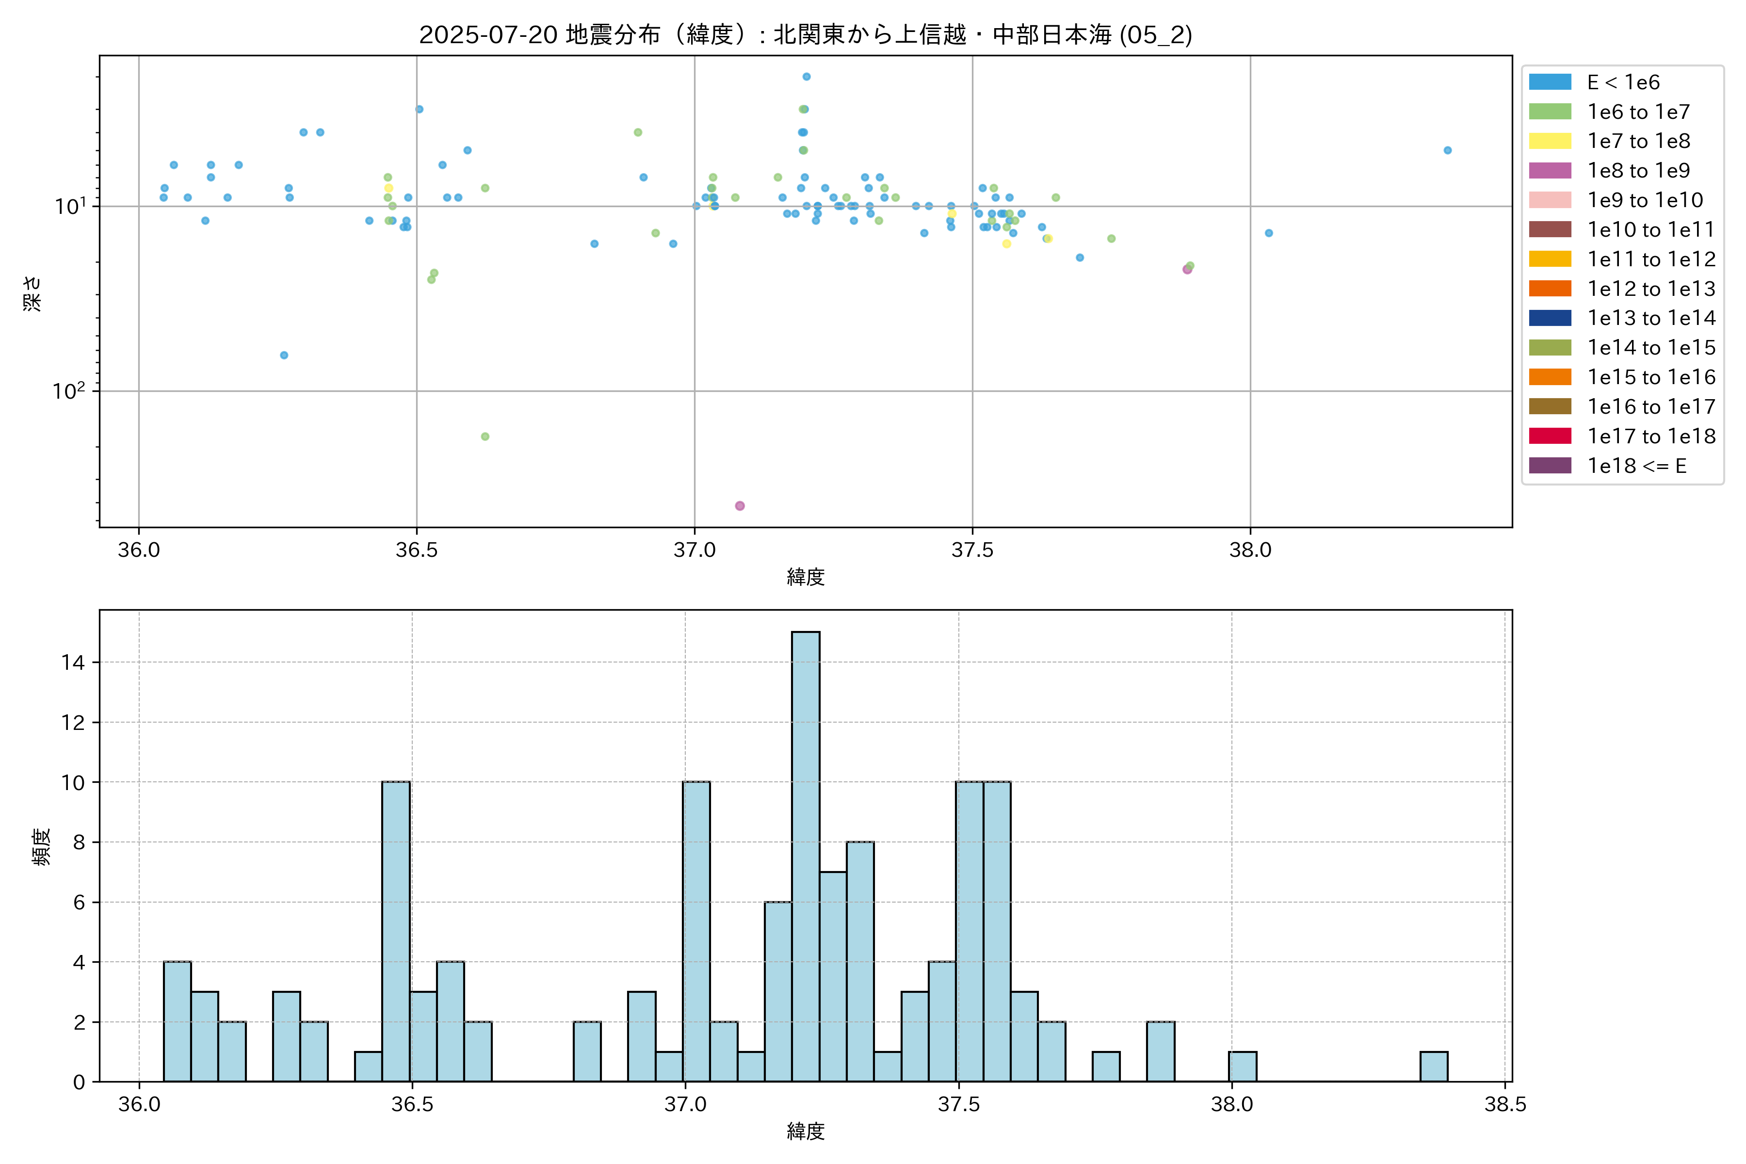This screenshot has width=1746, height=1164.
Task: Click the blue E < 1e6 legend swatch
Action: click(x=1550, y=82)
